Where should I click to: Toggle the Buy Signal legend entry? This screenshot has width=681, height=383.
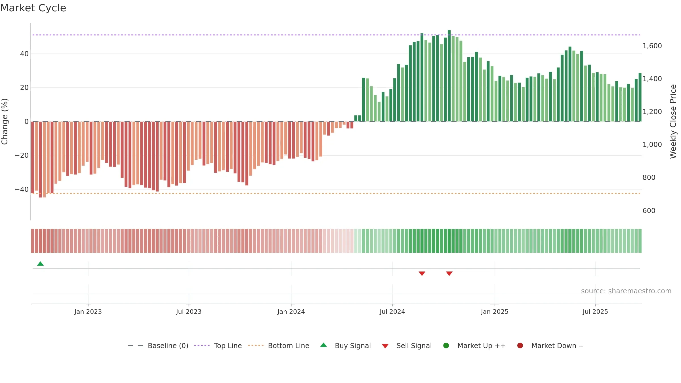click(345, 346)
